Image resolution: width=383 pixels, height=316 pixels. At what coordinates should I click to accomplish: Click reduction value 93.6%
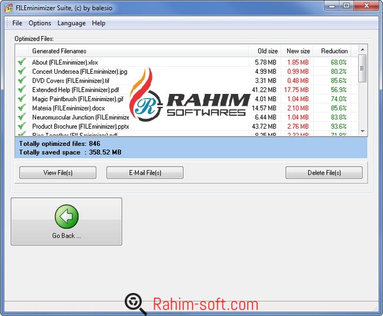pyautogui.click(x=339, y=126)
